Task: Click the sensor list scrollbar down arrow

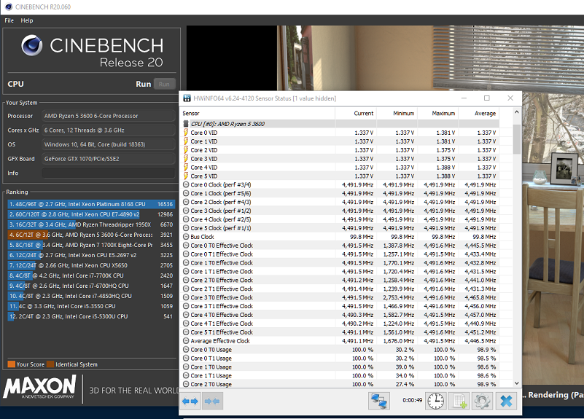Action: click(517, 383)
